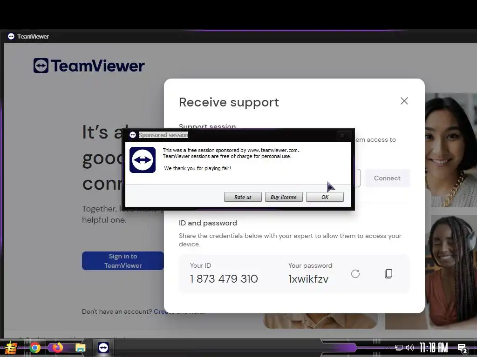This screenshot has height=357, width=477.
Task: Click the Sponsored session title text
Action: coord(164,135)
